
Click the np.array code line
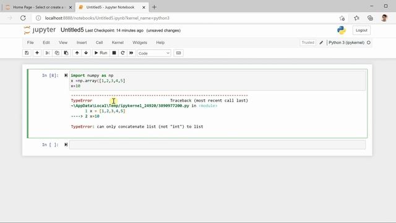pyautogui.click(x=98, y=81)
